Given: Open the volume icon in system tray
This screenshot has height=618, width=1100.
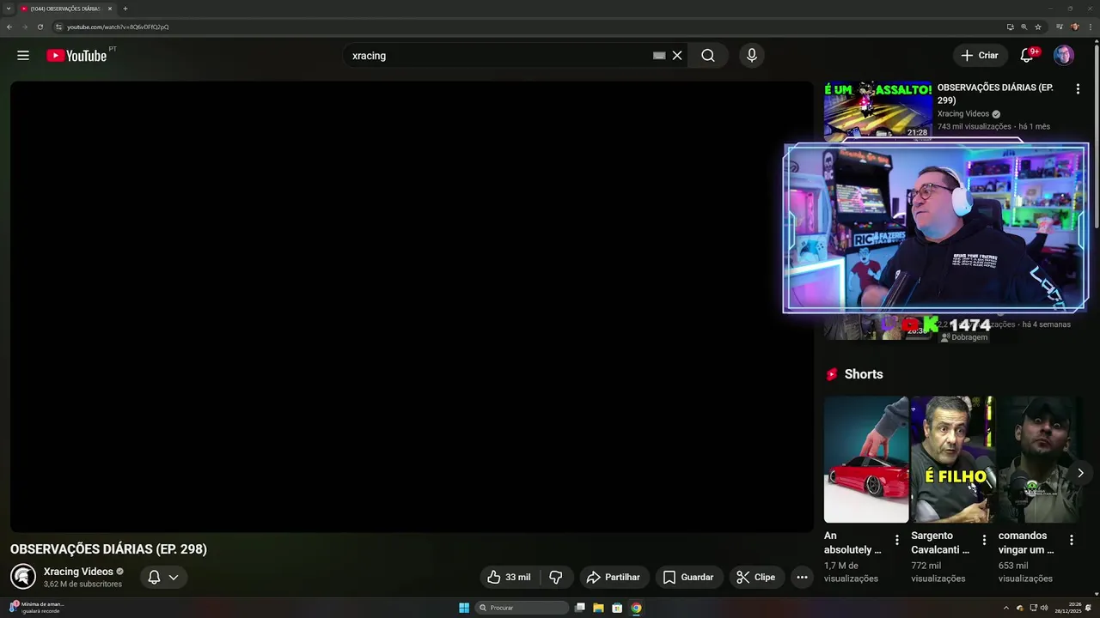Looking at the screenshot, I should pos(1044,608).
